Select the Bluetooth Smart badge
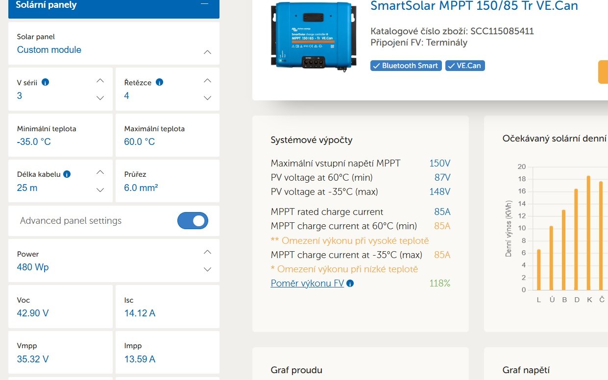This screenshot has height=380, width=608. [x=406, y=66]
